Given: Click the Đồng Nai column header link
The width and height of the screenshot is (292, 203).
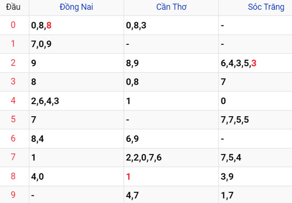Looking at the screenshot, I should 76,7.
